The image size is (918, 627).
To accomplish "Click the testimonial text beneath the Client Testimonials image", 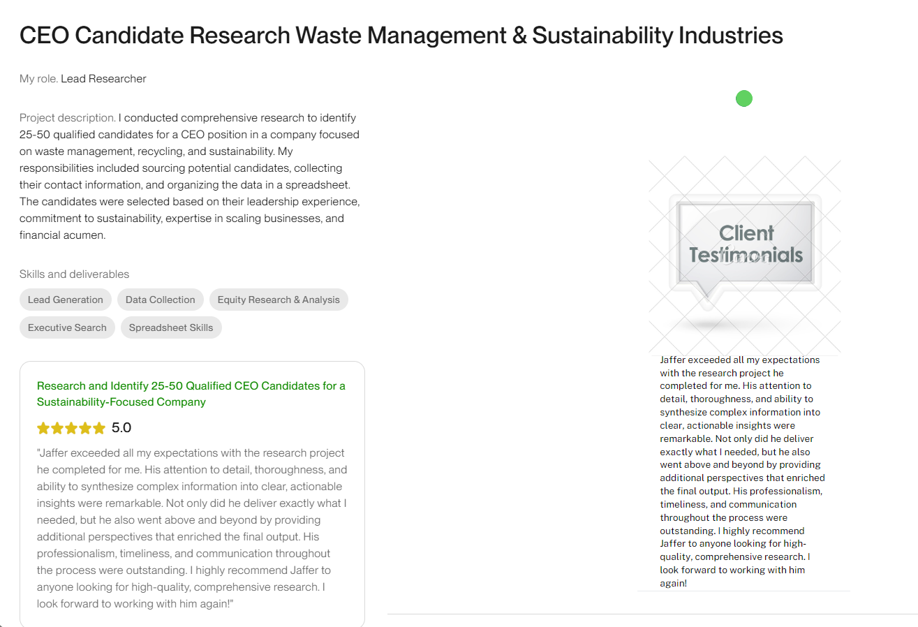I will point(741,471).
